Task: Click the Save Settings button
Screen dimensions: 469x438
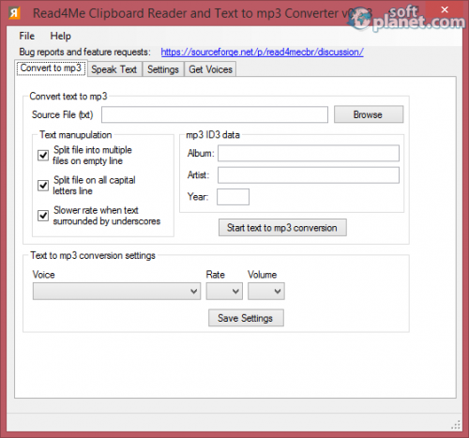Action: [246, 318]
